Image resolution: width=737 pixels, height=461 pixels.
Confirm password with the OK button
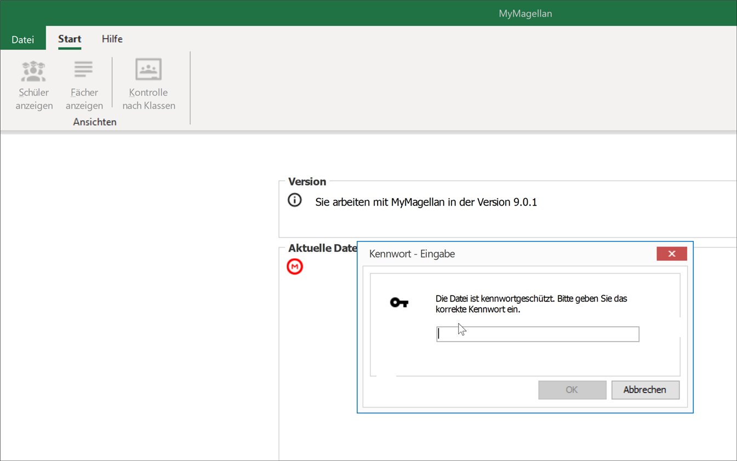pos(572,390)
